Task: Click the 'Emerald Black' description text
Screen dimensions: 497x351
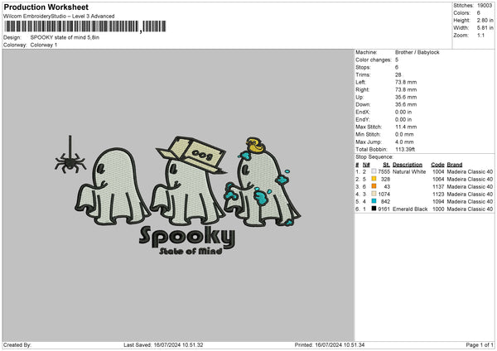Action: point(410,209)
